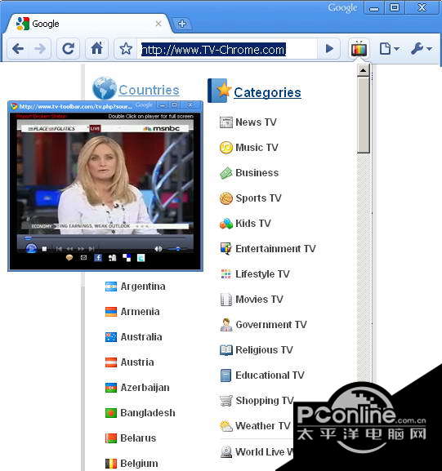
Task: Choose the Government TV category
Action: point(271,324)
